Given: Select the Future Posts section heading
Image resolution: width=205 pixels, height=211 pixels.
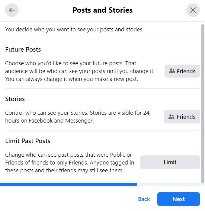Looking at the screenshot, I should pos(23,50).
